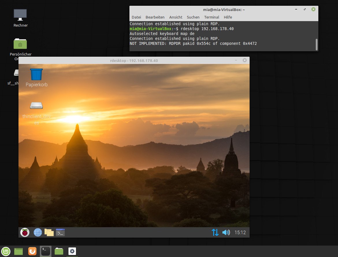The height and width of the screenshot is (257, 338).
Task: Open the Linux Mint start menu
Action: pyautogui.click(x=6, y=252)
